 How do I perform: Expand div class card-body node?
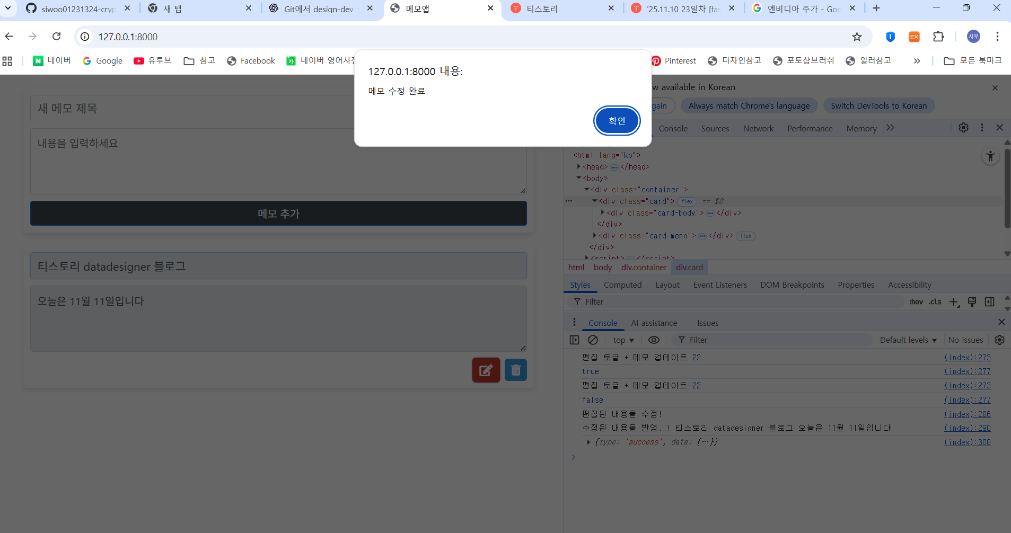click(602, 212)
